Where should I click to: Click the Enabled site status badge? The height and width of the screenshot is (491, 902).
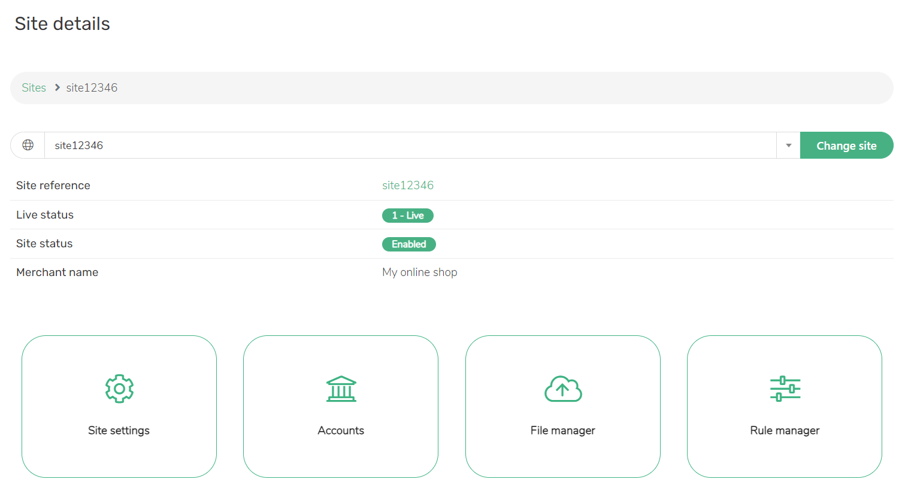click(409, 244)
